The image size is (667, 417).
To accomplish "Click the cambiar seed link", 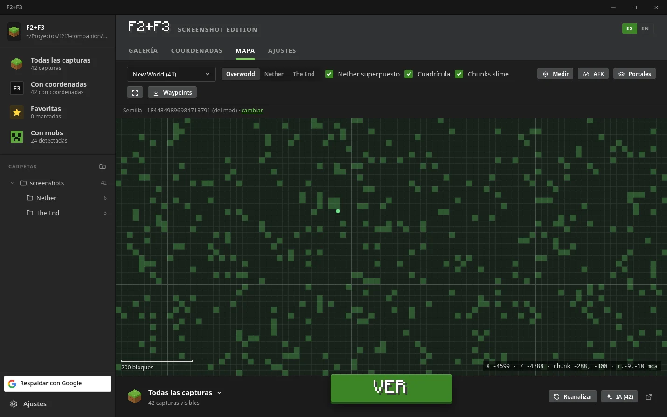I will click(252, 111).
